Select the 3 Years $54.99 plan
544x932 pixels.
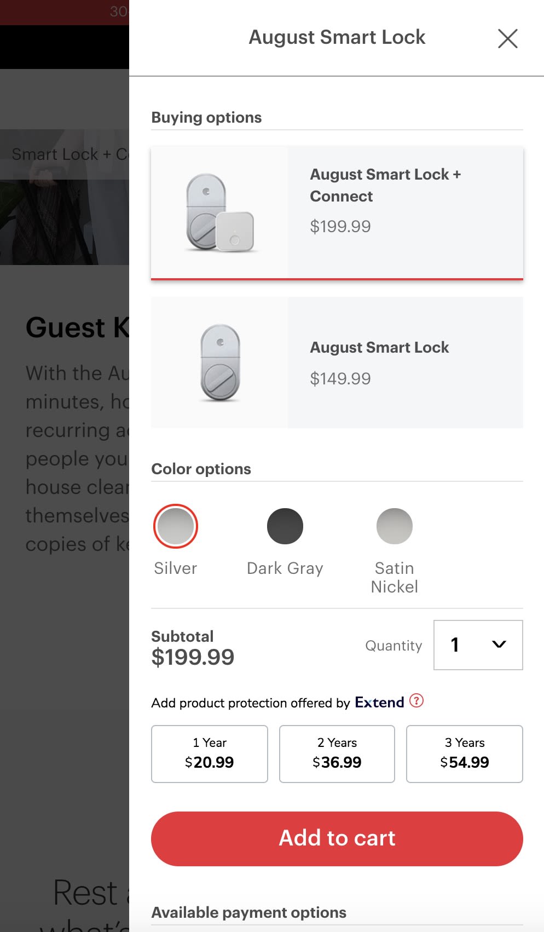(x=465, y=754)
